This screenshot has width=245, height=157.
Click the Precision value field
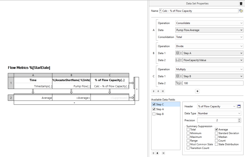[x=217, y=120]
